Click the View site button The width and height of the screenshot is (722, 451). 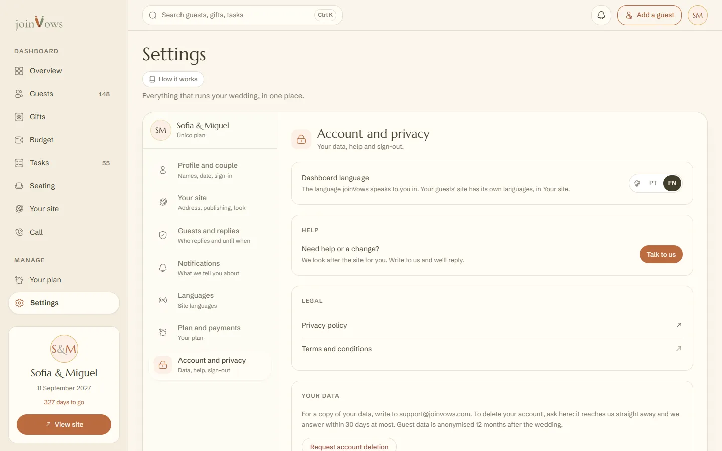[x=64, y=424]
